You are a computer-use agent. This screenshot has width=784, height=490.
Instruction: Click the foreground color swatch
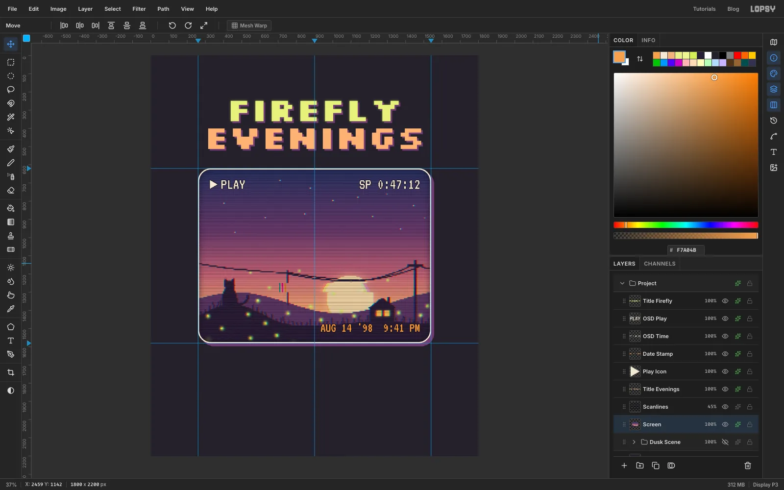[619, 57]
